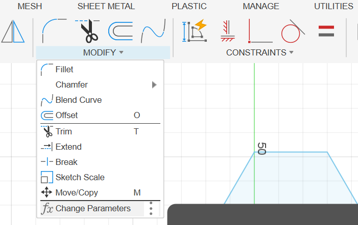Image resolution: width=358 pixels, height=225 pixels.
Task: Choose Blend Curve from the menu
Action: (100, 100)
